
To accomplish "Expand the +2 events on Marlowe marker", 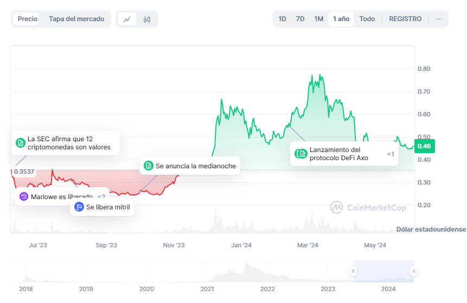I will tap(101, 196).
